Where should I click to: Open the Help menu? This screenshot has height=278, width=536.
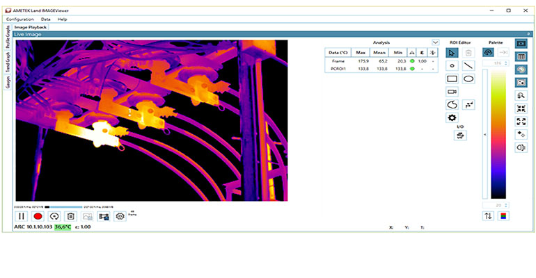(62, 19)
